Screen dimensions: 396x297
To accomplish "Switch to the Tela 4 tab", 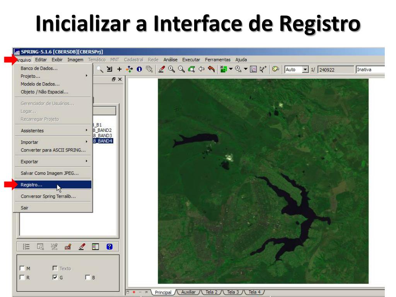I will click(254, 292).
